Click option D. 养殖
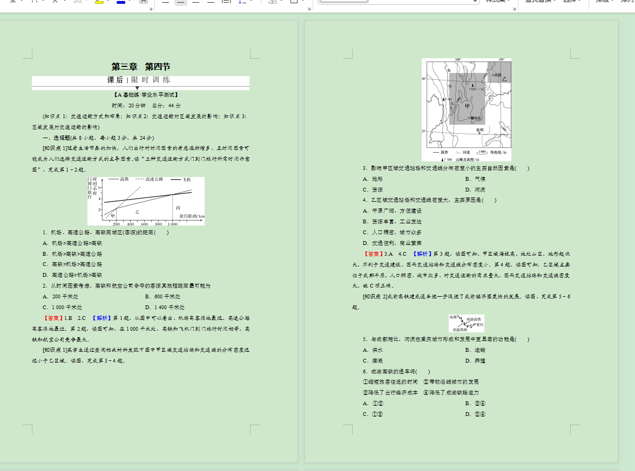Viewport: 635px width, 471px height. click(475, 361)
